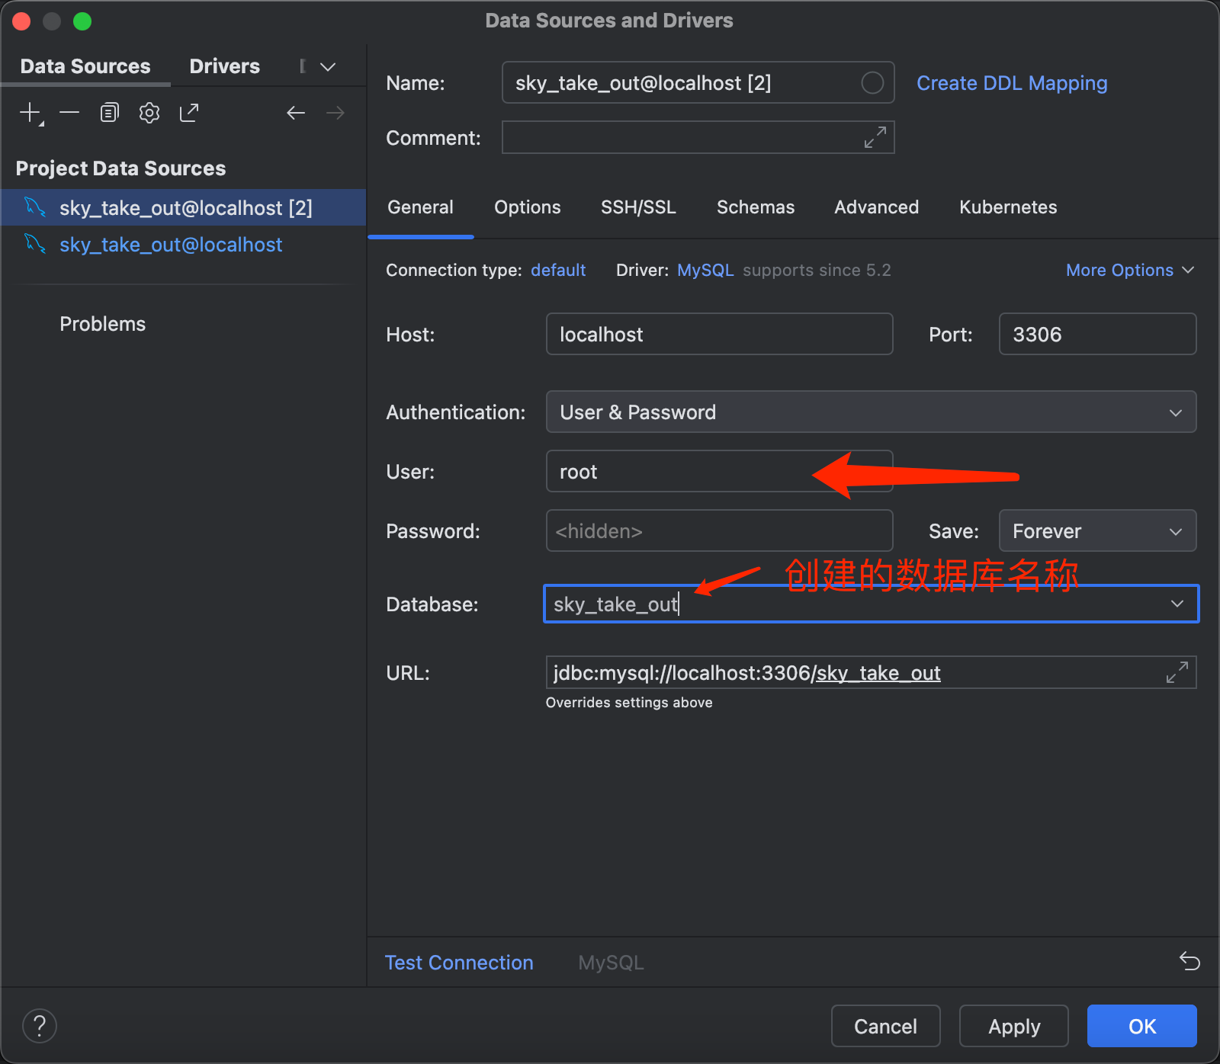Click the color circle in the Name field
Image resolution: width=1220 pixels, height=1064 pixels.
coord(872,82)
